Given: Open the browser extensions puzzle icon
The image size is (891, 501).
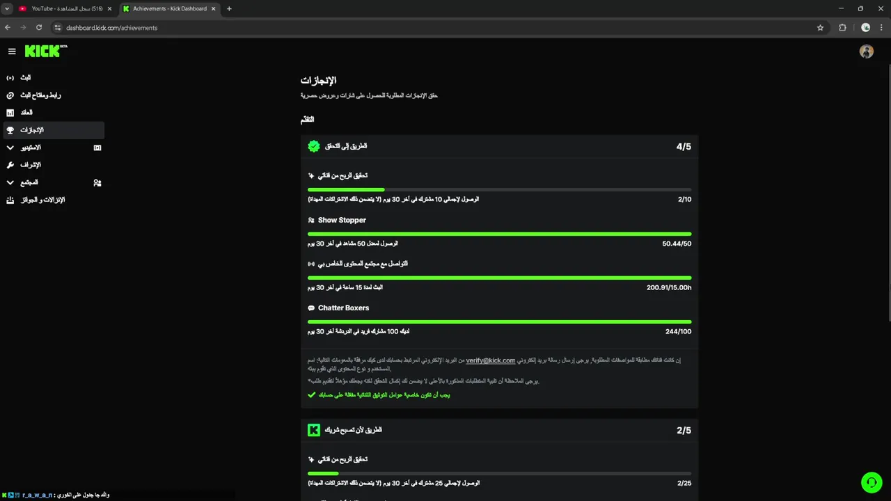Looking at the screenshot, I should click(842, 28).
